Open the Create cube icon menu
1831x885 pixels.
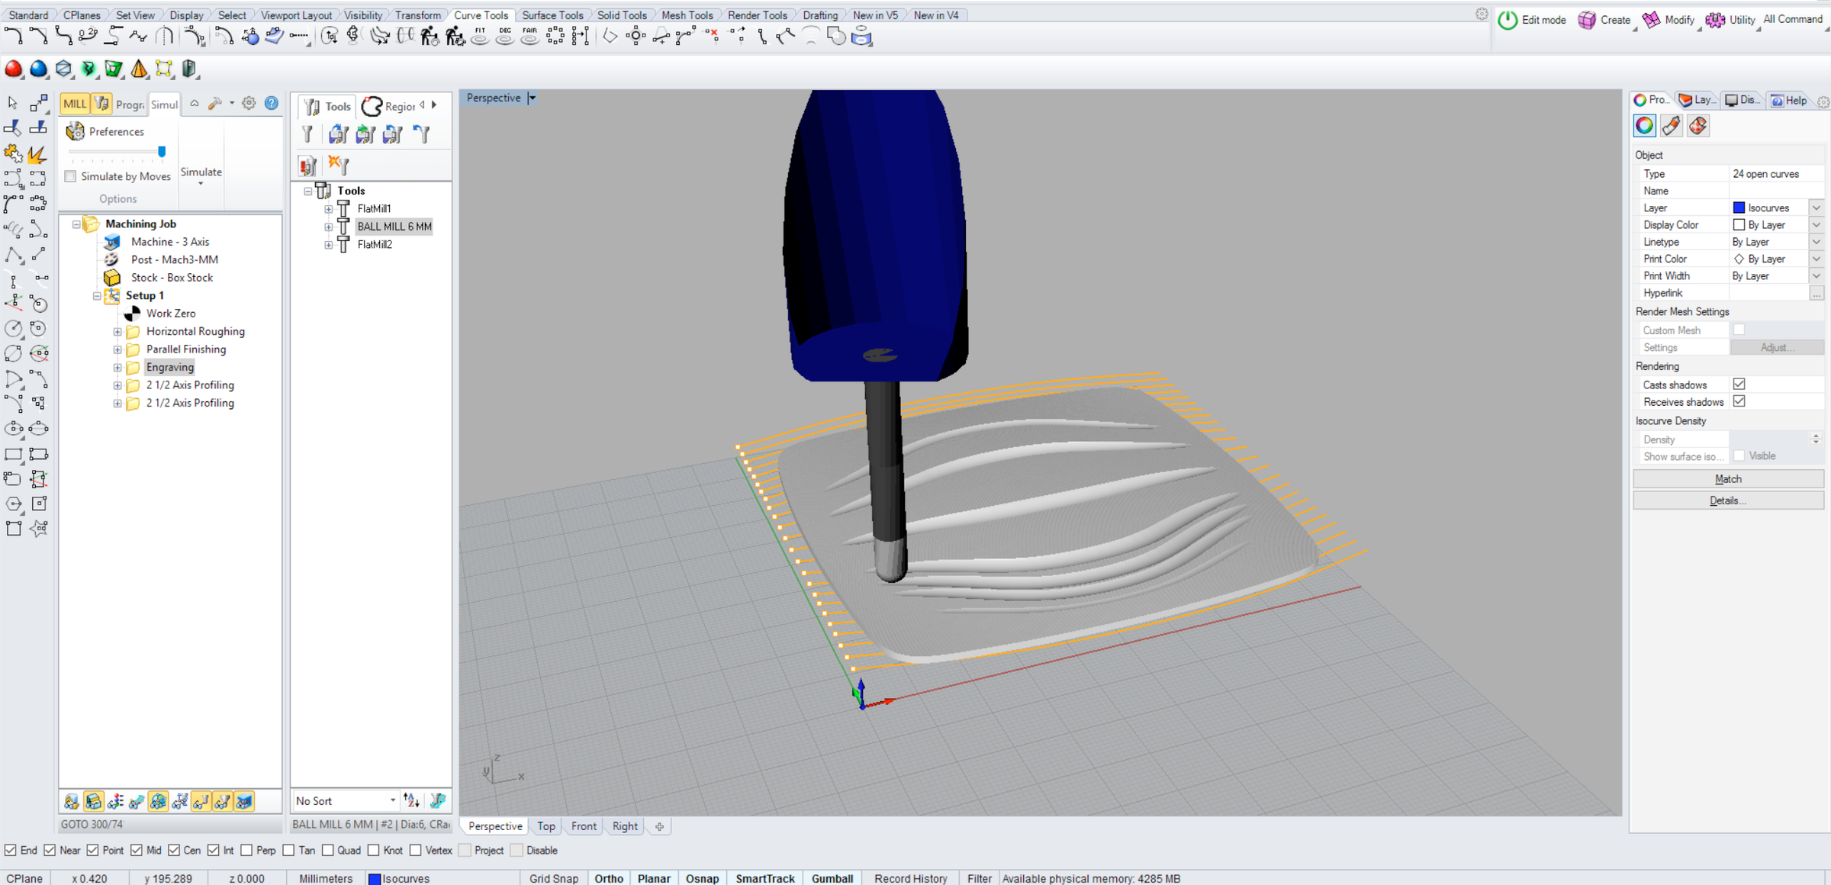(x=1587, y=20)
